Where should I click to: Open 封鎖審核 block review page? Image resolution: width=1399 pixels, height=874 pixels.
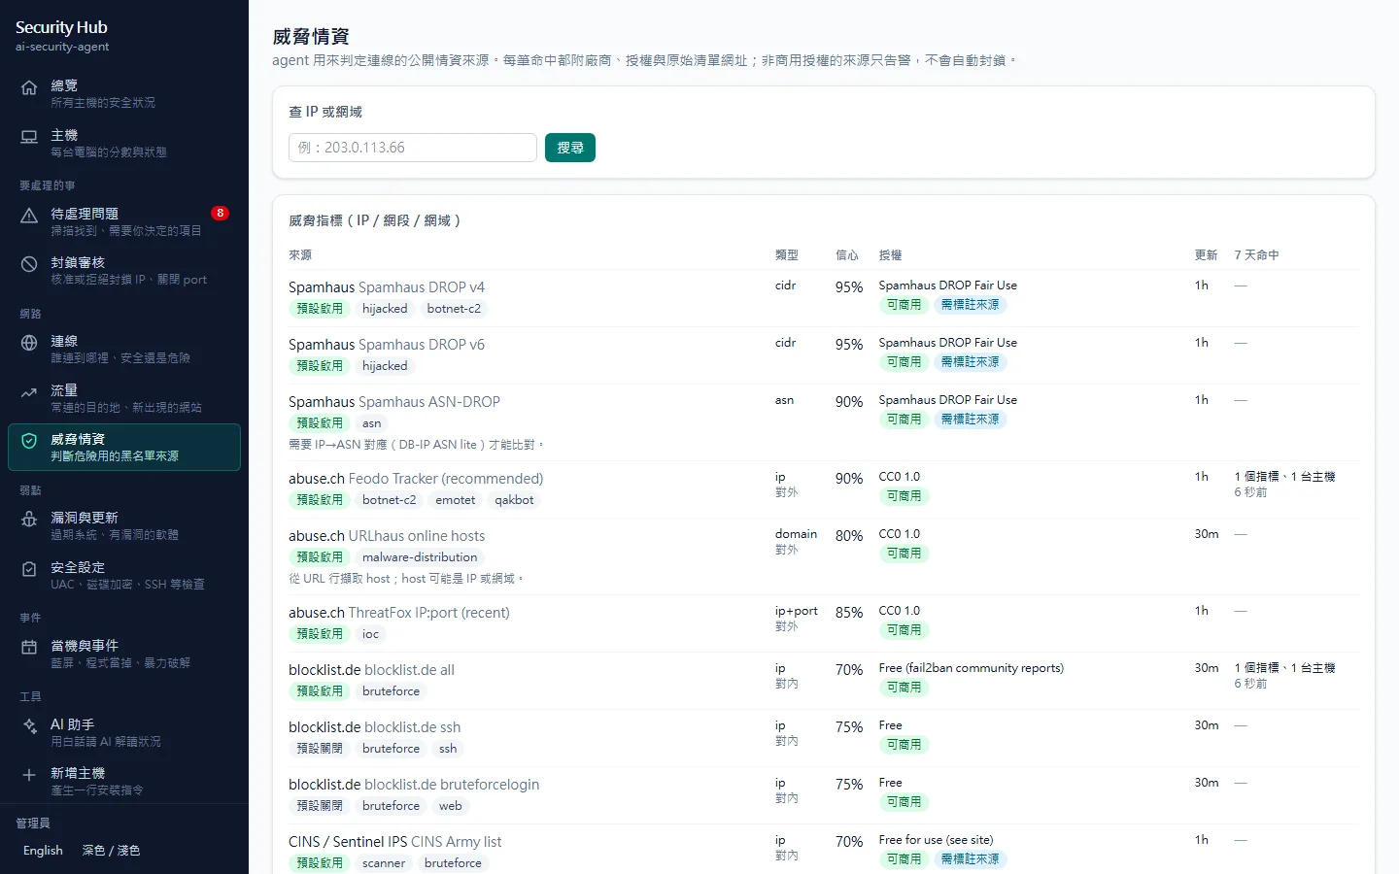click(124, 270)
